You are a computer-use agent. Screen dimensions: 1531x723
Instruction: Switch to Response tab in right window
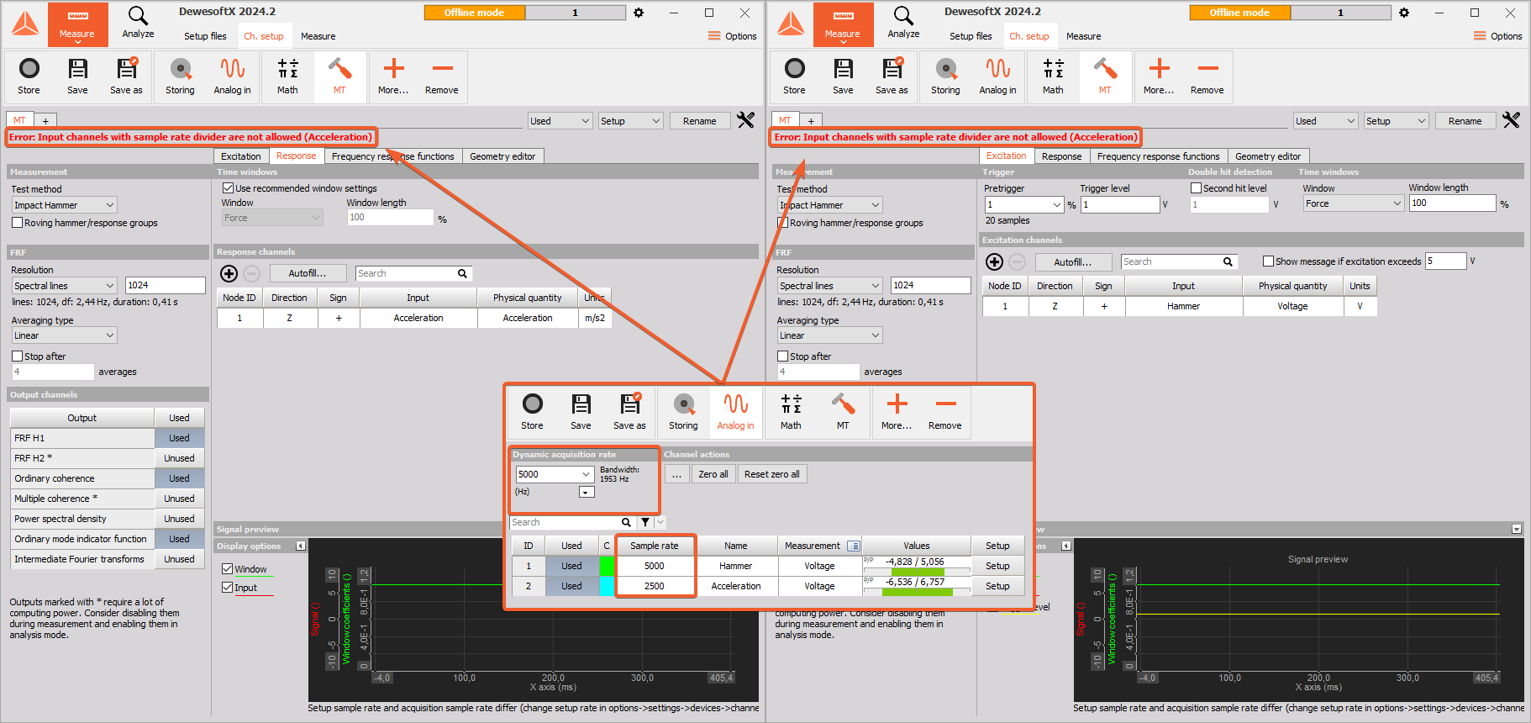(1061, 156)
